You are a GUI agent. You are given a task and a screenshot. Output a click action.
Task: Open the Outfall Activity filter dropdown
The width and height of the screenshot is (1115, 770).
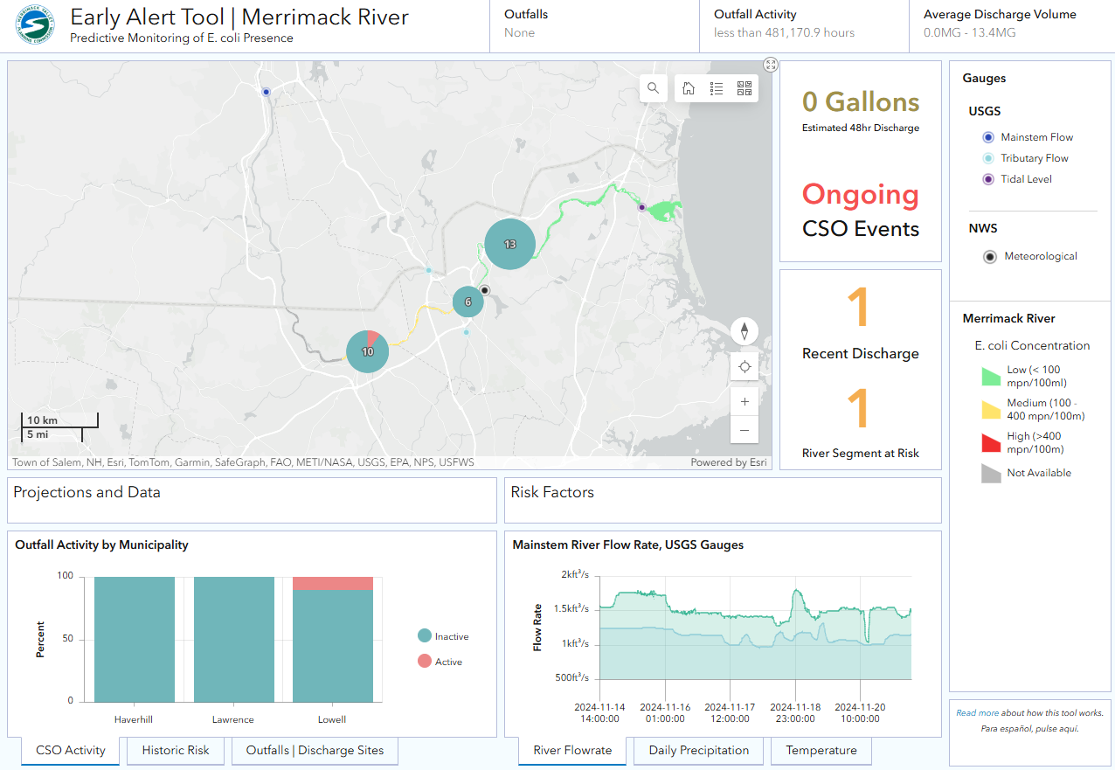804,25
